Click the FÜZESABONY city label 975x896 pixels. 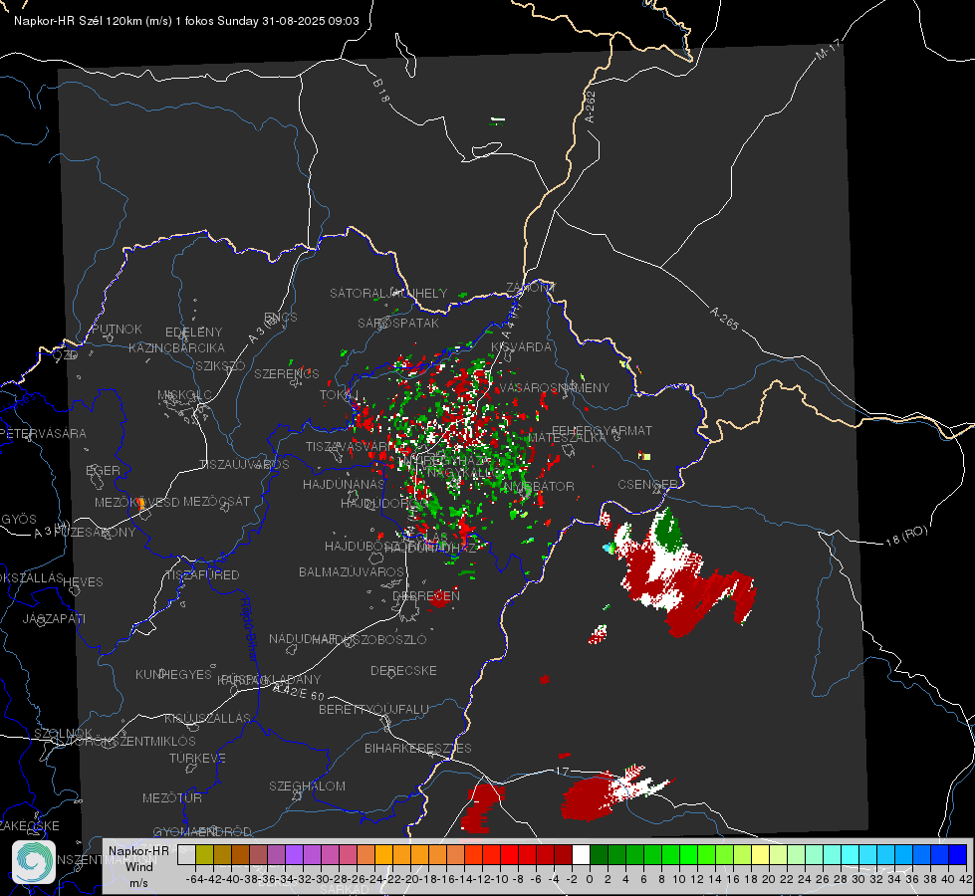click(96, 533)
